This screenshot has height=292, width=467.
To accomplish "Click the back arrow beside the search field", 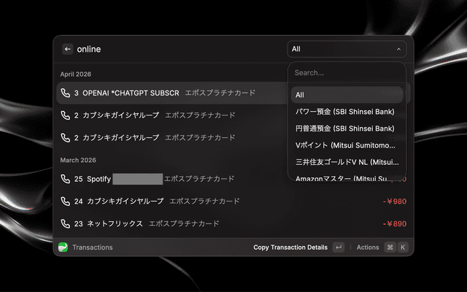I will click(68, 49).
